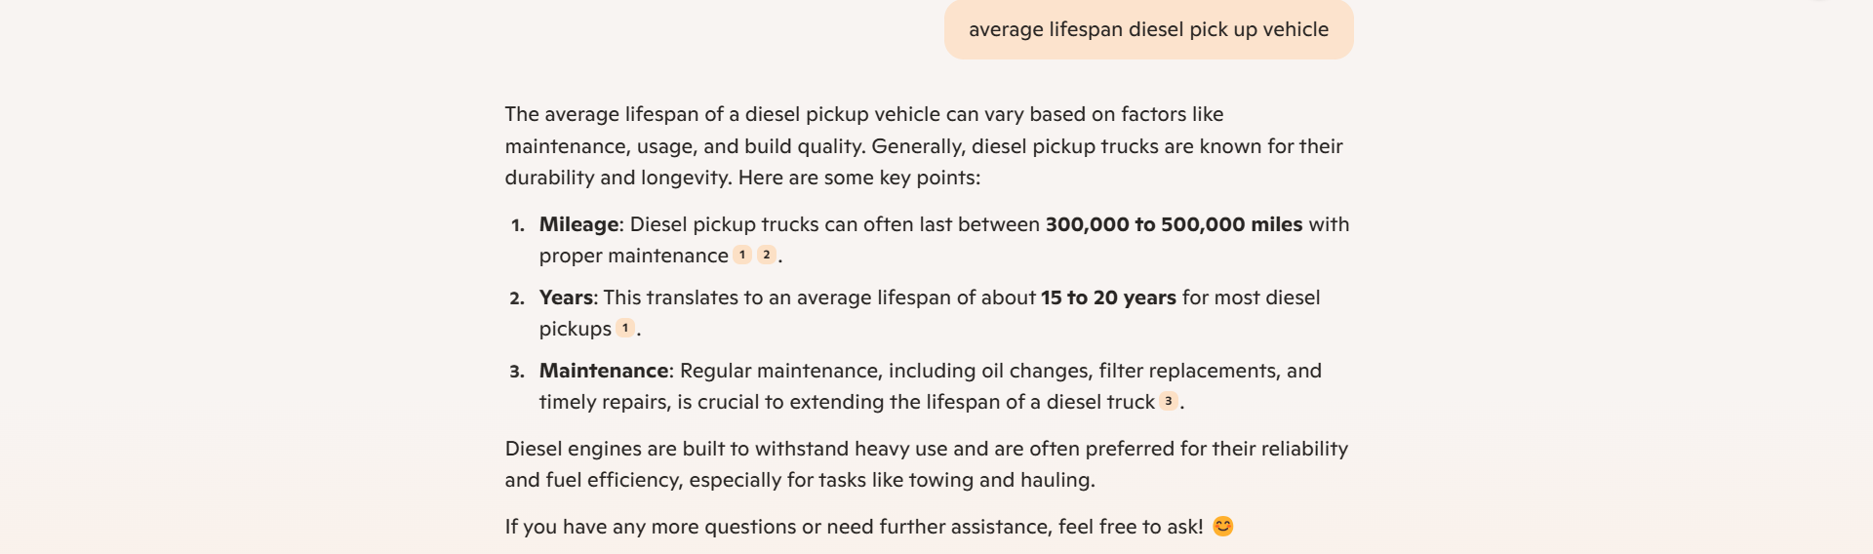
Task: Open citation 3 after 'diesel truck'
Action: coord(1168,401)
